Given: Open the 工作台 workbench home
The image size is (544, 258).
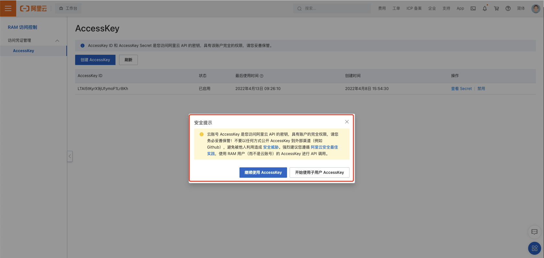Looking at the screenshot, I should point(68,8).
